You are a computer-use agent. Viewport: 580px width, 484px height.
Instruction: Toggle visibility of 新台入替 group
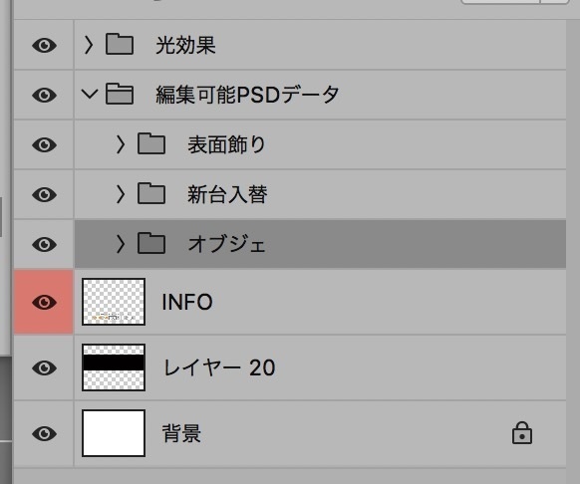coord(44,194)
